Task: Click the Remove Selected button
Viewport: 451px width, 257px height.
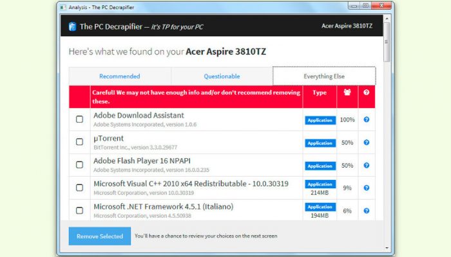Action: 100,236
